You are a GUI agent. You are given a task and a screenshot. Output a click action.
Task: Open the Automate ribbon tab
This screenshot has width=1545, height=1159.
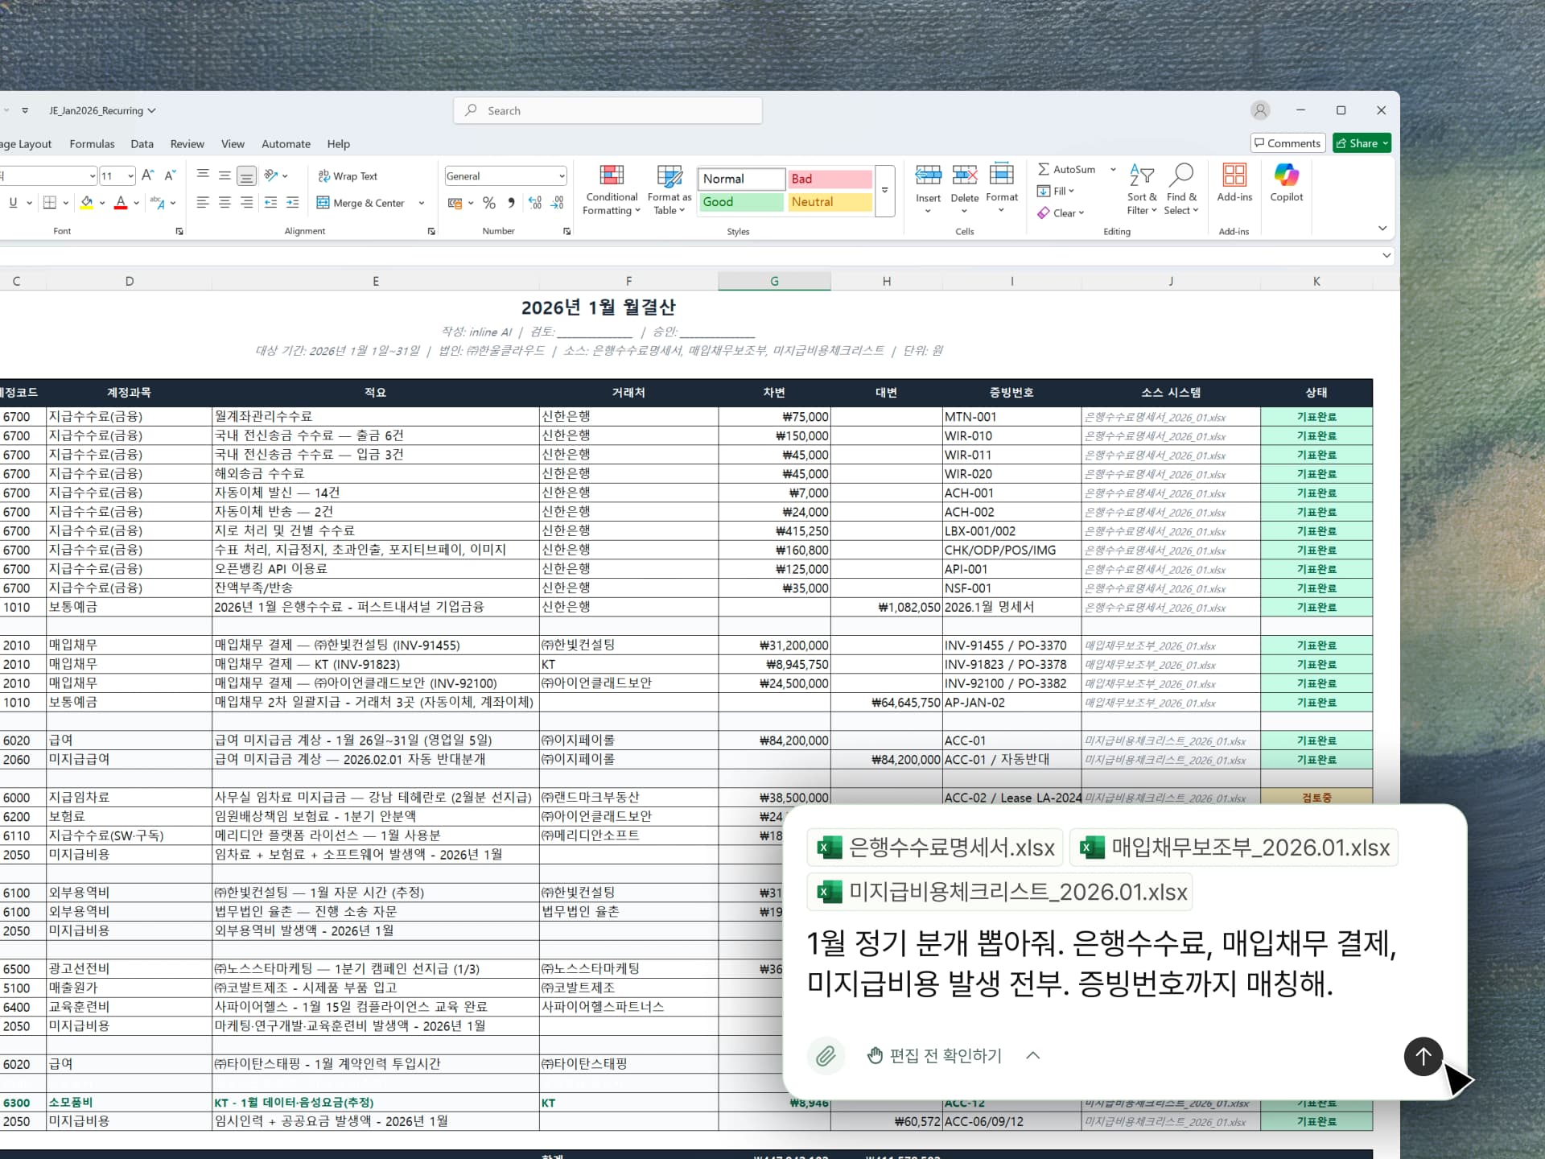(286, 144)
